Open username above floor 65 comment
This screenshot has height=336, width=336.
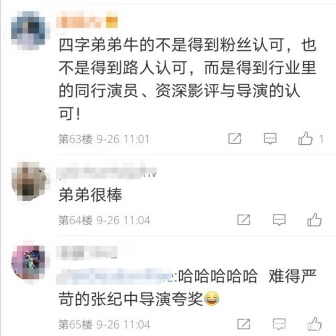pos(87,253)
